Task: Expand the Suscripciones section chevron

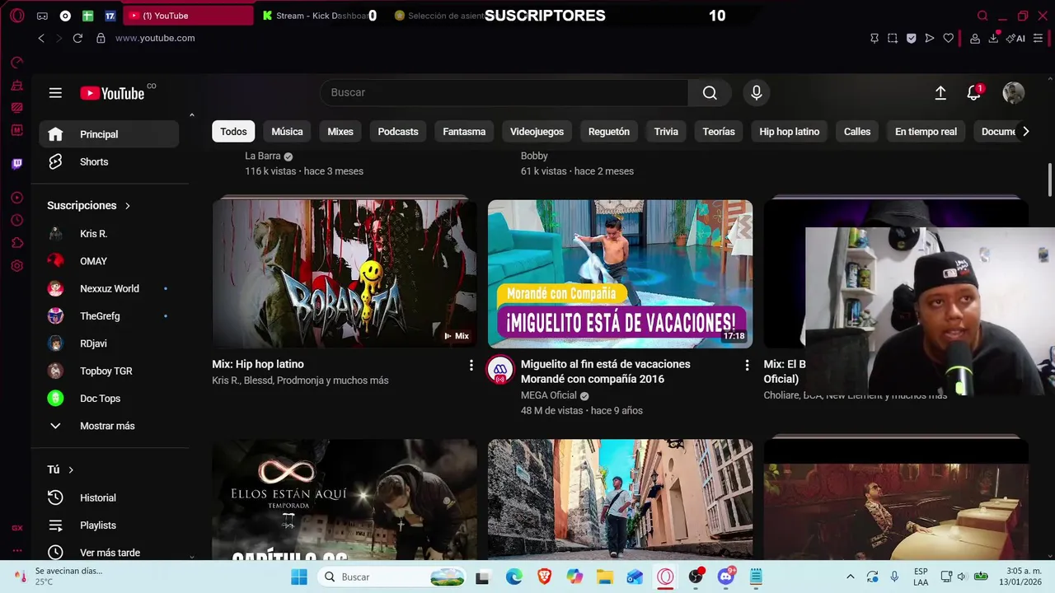Action: [x=128, y=206]
